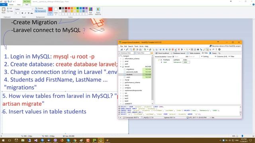Open Viber from the taskbar
The width and height of the screenshot is (255, 143).
pos(55,140)
